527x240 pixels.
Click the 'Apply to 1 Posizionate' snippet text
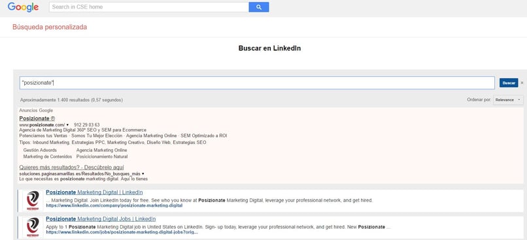(x=218, y=227)
